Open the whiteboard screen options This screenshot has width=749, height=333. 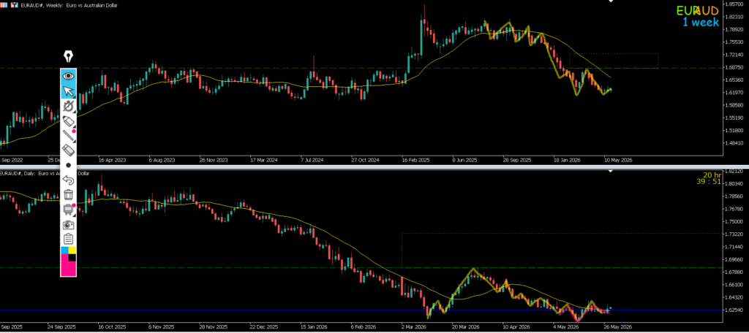(68, 210)
